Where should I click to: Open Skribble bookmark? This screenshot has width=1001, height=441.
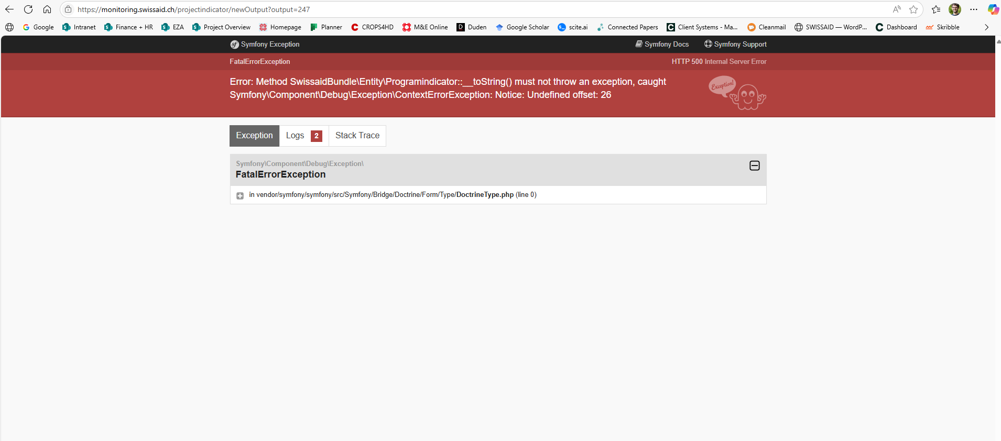pyautogui.click(x=942, y=27)
